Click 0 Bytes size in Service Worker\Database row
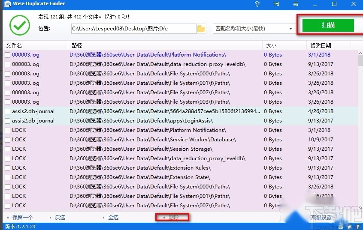 coord(273,140)
